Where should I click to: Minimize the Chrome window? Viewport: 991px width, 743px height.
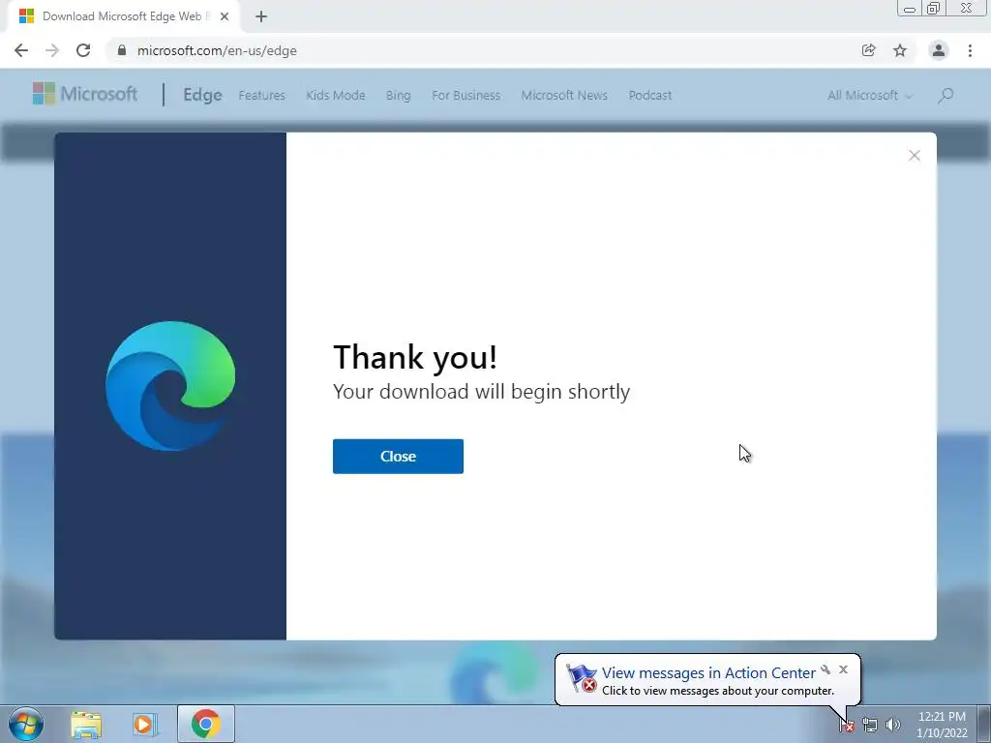tap(910, 9)
